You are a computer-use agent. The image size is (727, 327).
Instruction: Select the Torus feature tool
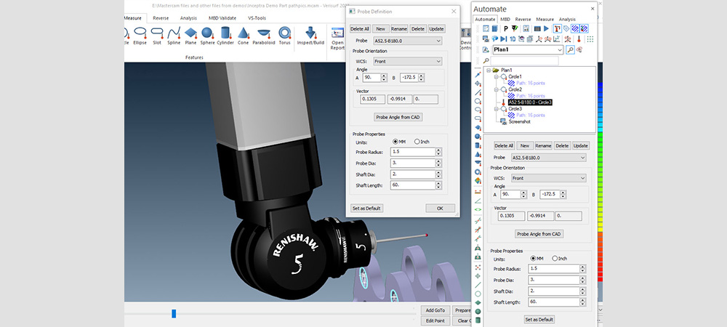click(285, 36)
